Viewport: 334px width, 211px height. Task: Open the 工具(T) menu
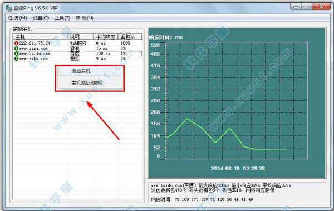(62, 18)
